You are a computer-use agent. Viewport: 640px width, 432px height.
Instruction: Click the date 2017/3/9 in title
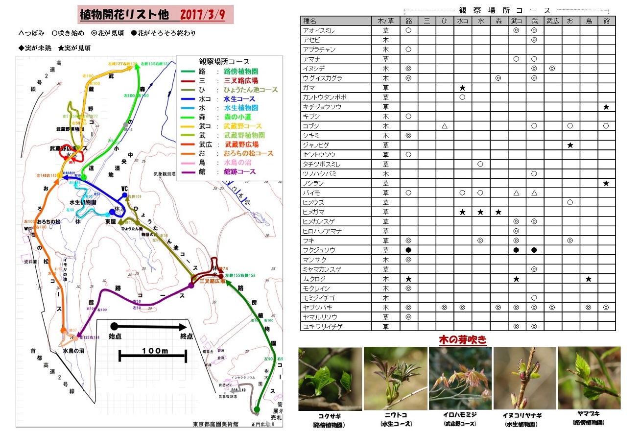[x=202, y=15]
